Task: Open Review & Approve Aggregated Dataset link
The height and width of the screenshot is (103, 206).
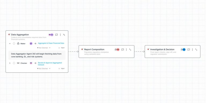Action: coord(50,64)
